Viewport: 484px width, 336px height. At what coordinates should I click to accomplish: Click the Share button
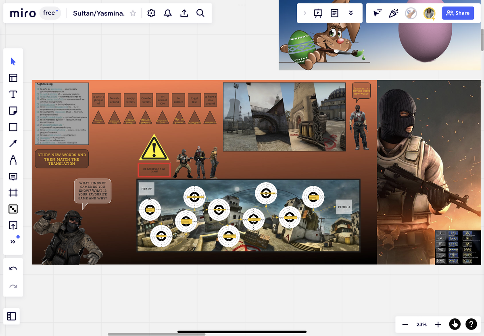(x=458, y=13)
